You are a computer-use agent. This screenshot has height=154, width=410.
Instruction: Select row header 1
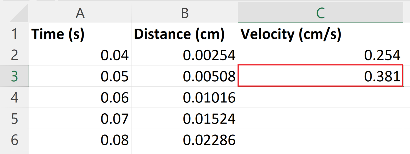point(15,34)
